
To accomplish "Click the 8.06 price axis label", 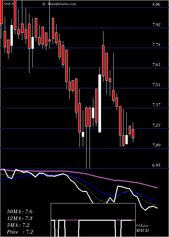I will tap(156, 4).
